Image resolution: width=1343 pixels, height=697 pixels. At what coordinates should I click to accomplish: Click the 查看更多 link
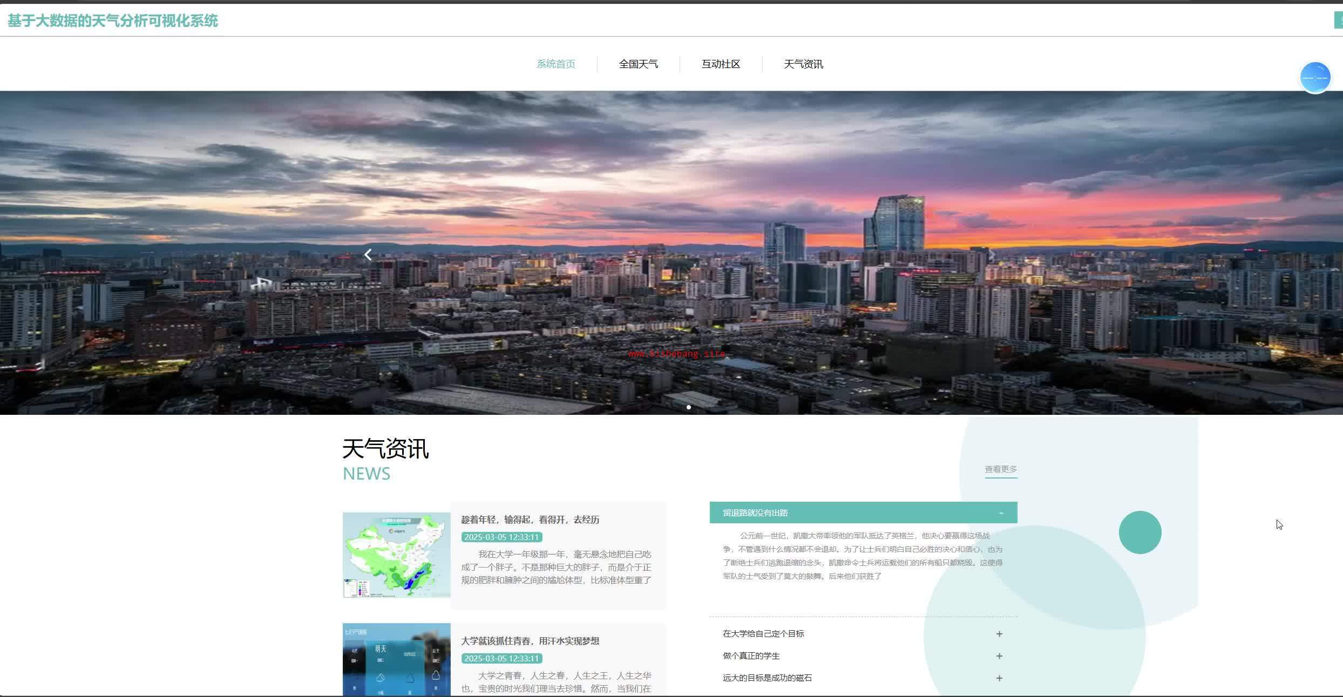[1001, 469]
